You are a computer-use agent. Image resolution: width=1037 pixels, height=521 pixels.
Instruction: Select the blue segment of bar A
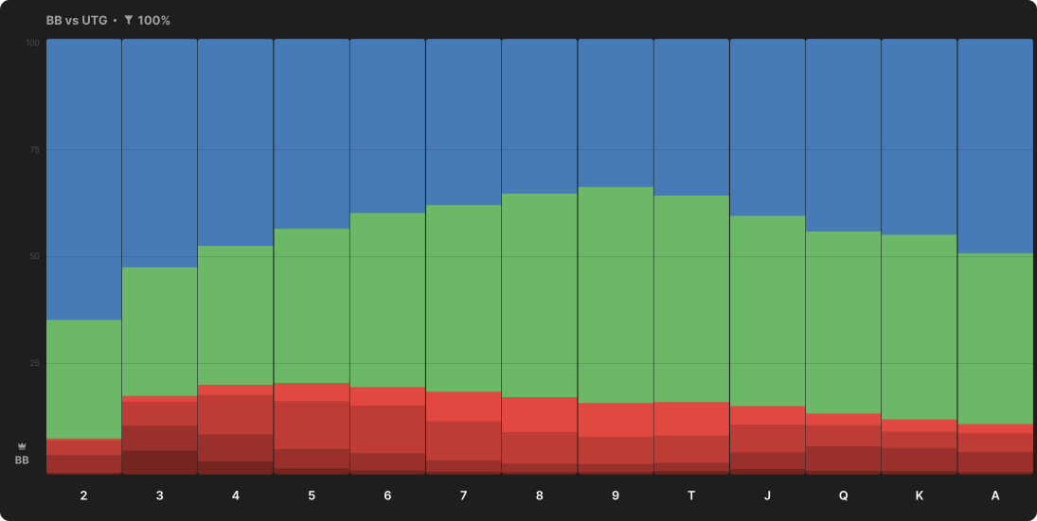tap(995, 146)
